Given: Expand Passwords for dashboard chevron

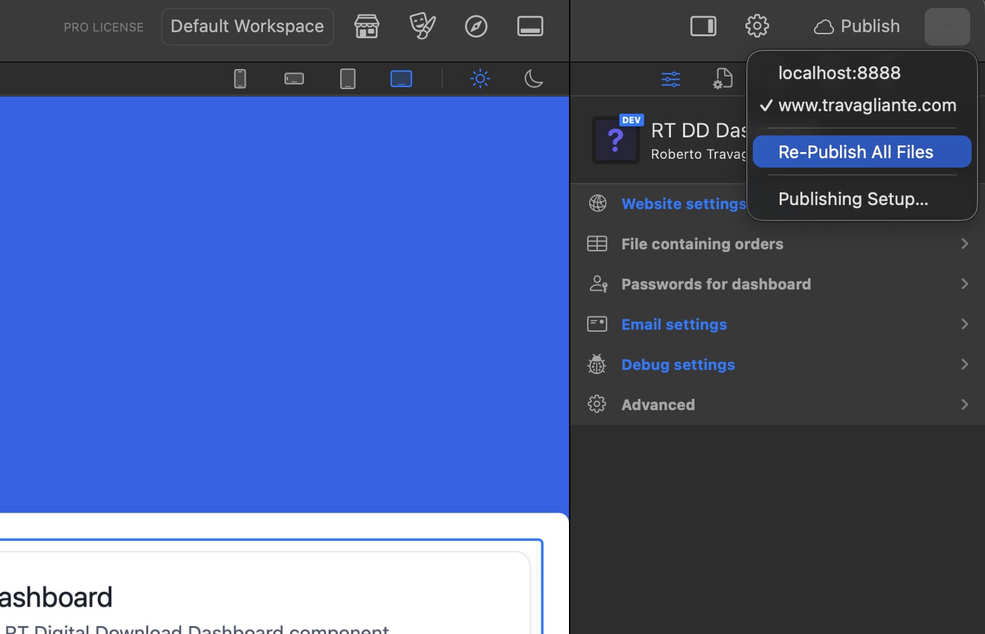Looking at the screenshot, I should (965, 284).
